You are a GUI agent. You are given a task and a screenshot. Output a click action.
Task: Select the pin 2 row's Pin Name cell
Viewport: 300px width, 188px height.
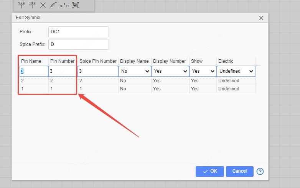point(34,81)
